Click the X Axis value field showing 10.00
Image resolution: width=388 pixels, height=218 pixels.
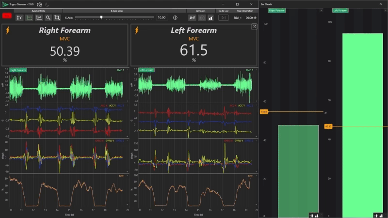(162, 17)
